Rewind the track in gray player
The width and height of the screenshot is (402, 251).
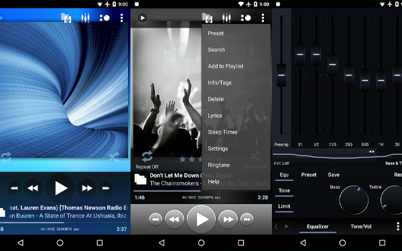174,220
